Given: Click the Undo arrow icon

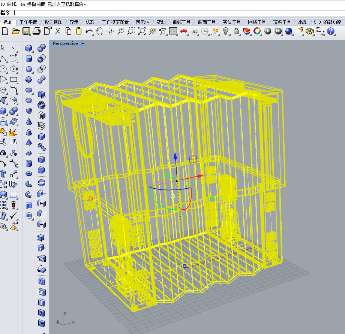Looking at the screenshot, I should [89, 31].
